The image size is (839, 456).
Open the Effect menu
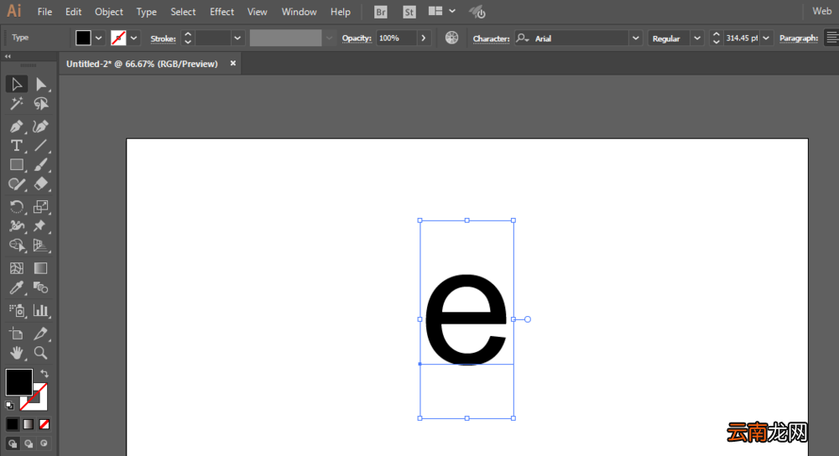[221, 12]
